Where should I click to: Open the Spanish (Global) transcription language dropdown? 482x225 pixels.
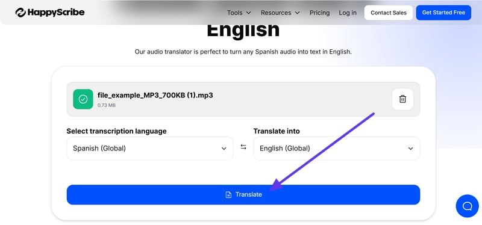click(x=150, y=149)
